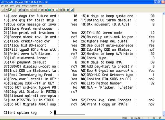Screen dimensions: 165x120
Task: Open the View menu
Action: click(12, 6)
